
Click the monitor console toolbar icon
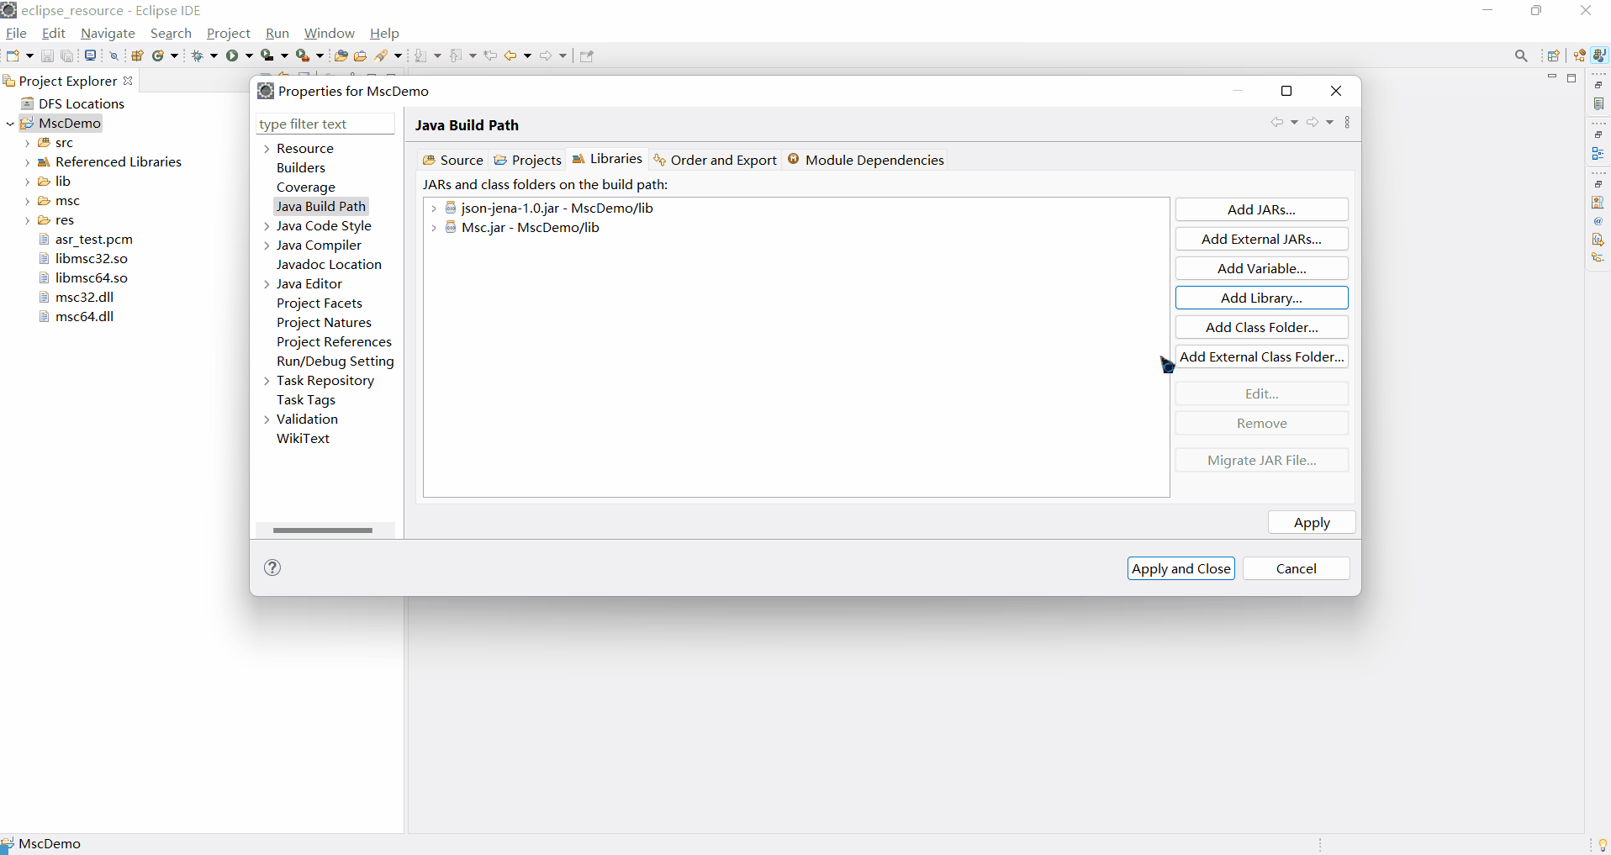pyautogui.click(x=90, y=55)
